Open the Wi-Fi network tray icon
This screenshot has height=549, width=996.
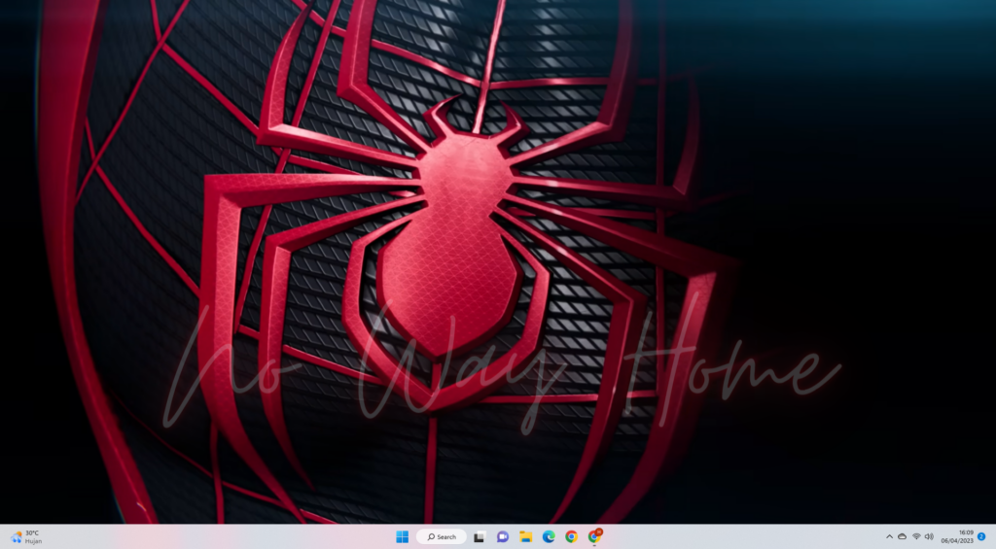click(916, 537)
